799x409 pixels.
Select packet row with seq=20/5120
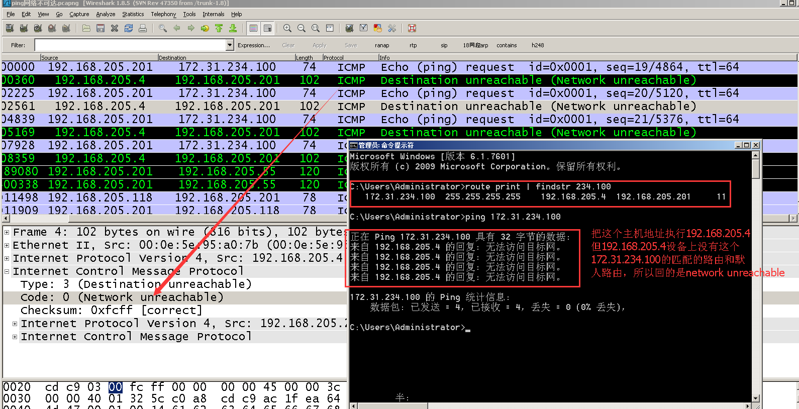pyautogui.click(x=399, y=93)
